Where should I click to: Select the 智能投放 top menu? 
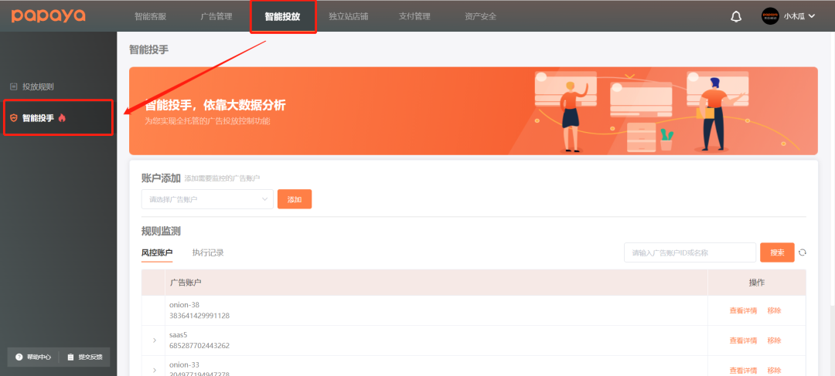282,16
